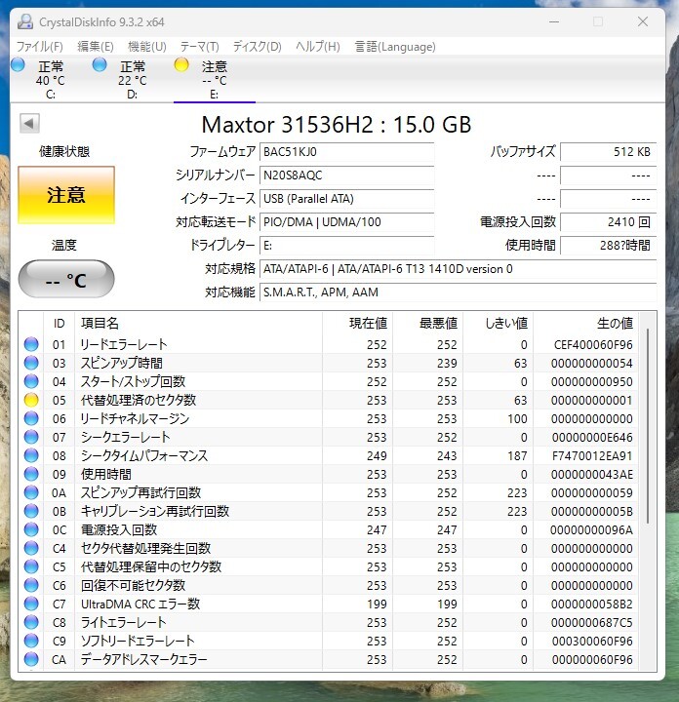Click the drive letter field E:
Screen dimensions: 679x702
click(346, 246)
